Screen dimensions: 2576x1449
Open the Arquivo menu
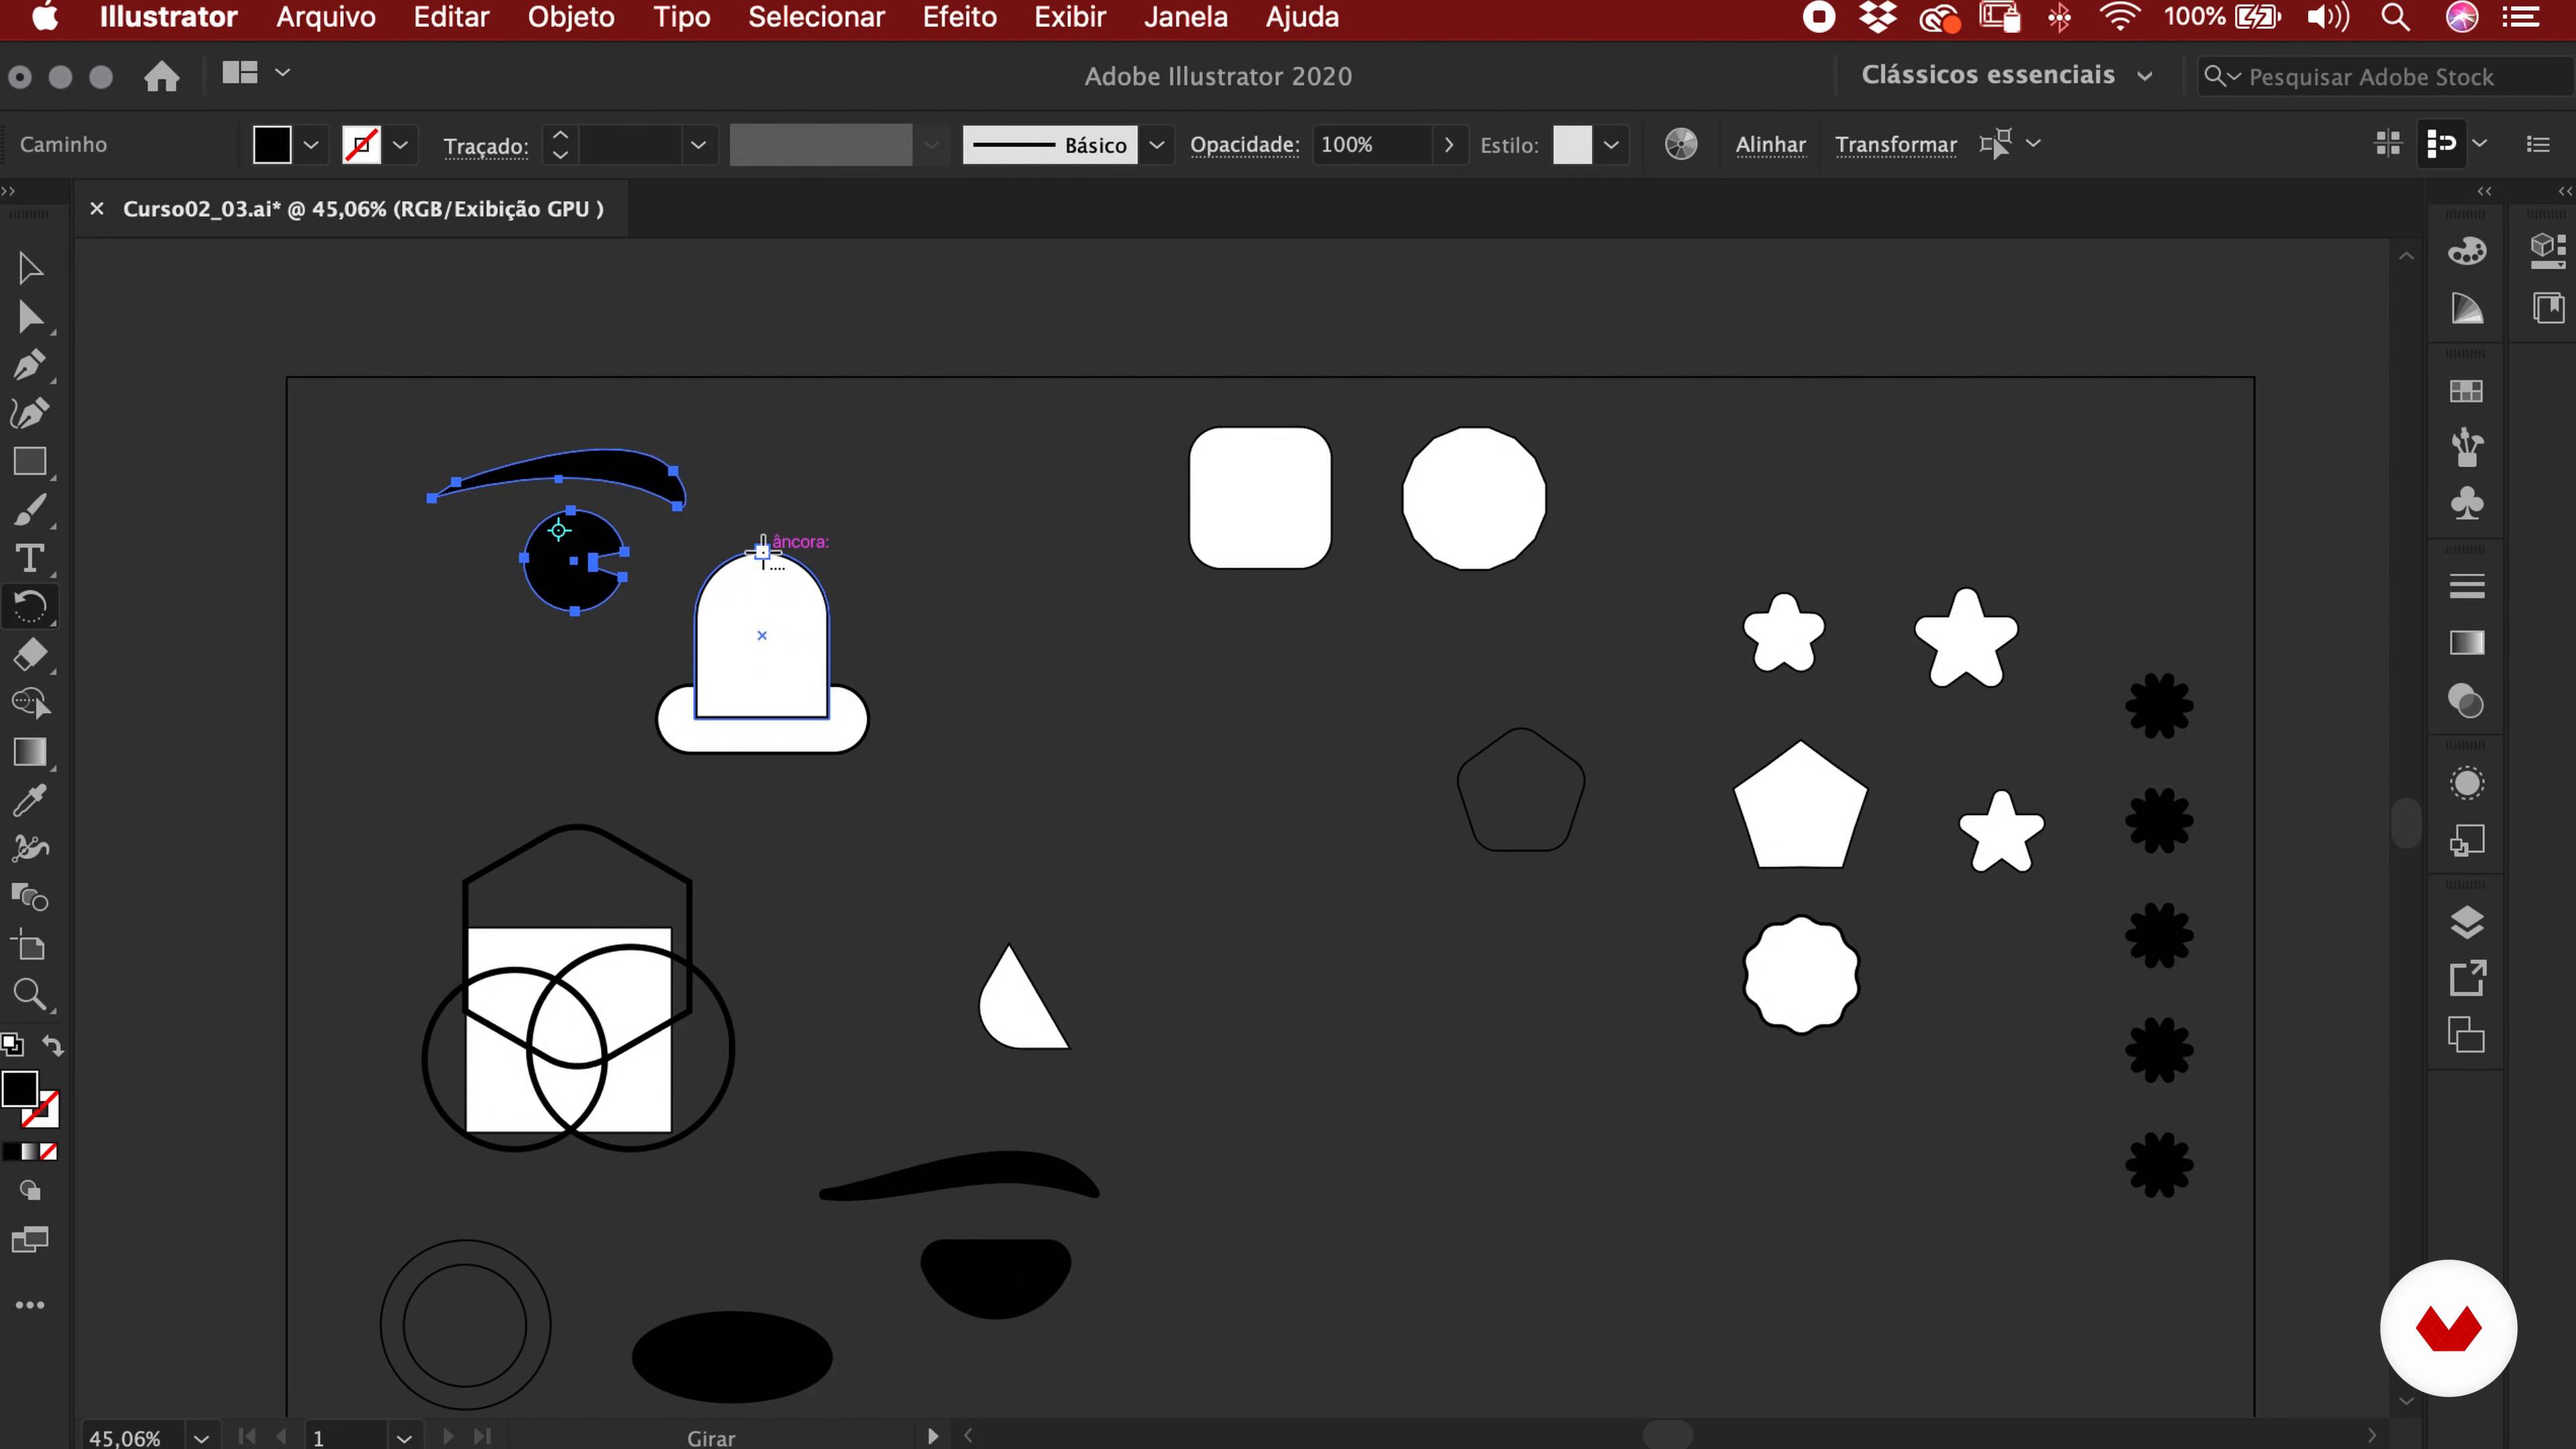pyautogui.click(x=325, y=17)
